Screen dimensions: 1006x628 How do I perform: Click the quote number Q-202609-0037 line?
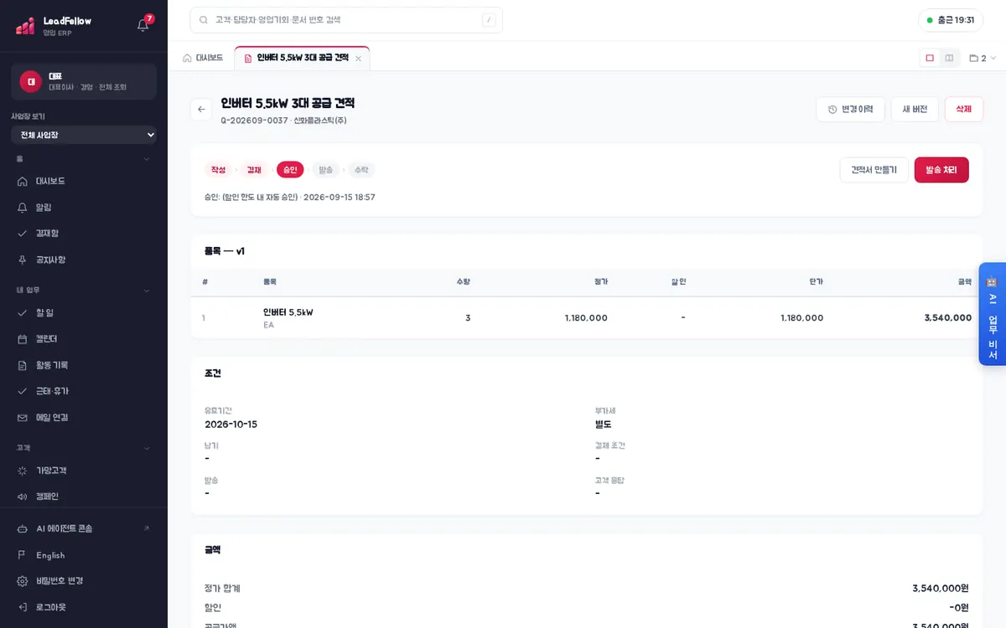tap(283, 121)
